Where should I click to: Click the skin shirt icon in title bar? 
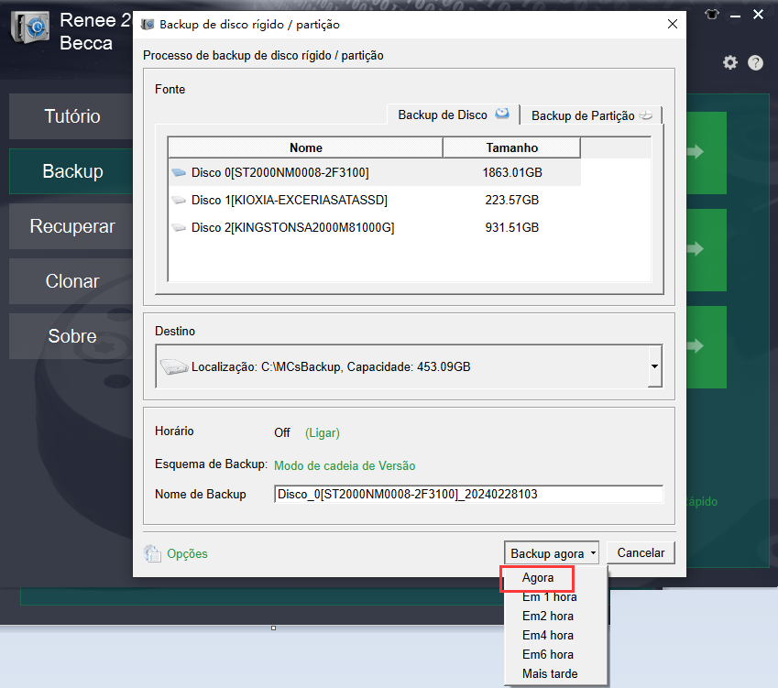[712, 15]
